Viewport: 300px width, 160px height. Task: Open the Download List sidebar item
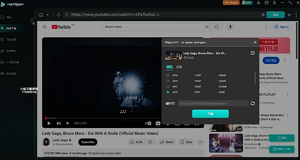click(8, 40)
